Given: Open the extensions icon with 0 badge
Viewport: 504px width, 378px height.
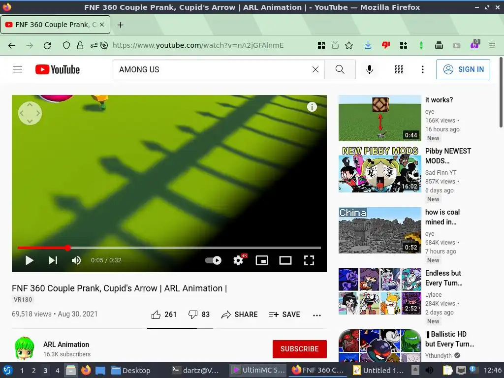Looking at the screenshot, I should pyautogui.click(x=475, y=45).
